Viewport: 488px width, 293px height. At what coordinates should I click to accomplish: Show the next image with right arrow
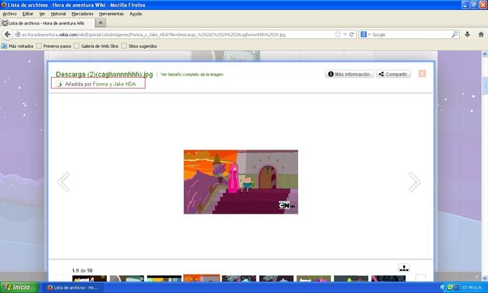click(x=414, y=182)
